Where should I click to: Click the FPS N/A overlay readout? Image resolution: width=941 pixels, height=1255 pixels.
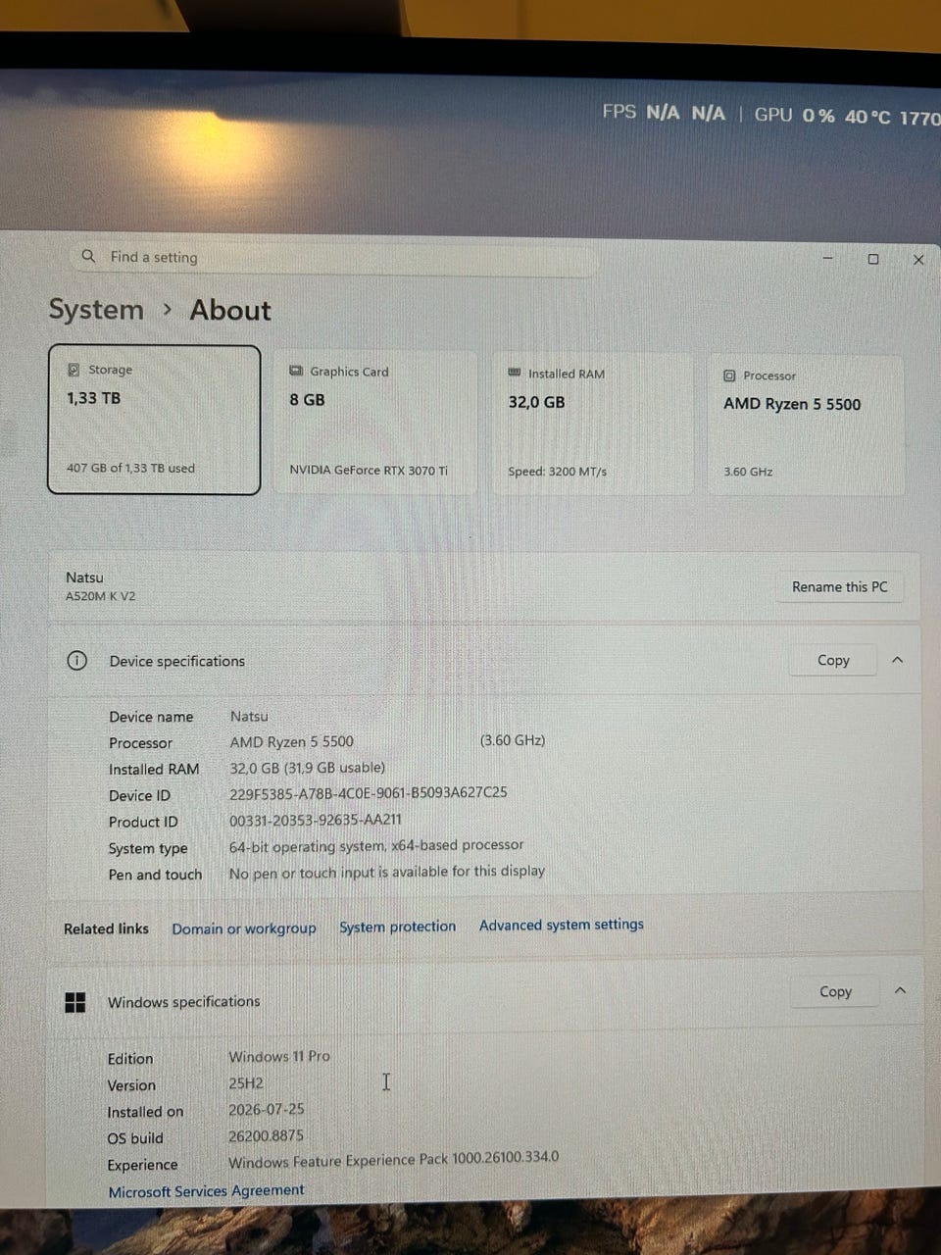pyautogui.click(x=664, y=113)
